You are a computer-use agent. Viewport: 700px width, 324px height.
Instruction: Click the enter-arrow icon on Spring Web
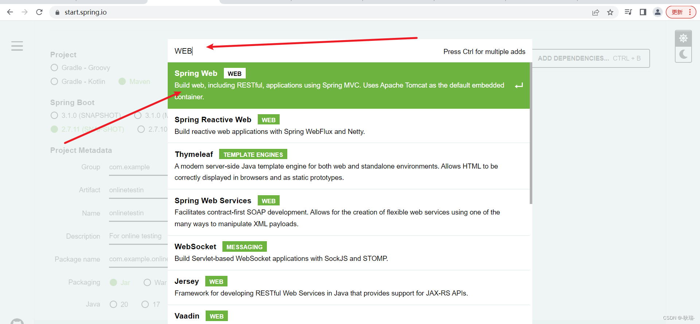[x=519, y=86]
